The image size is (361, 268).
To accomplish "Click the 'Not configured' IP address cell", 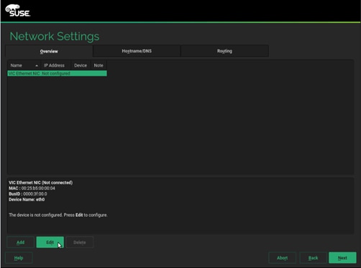I will coord(56,73).
